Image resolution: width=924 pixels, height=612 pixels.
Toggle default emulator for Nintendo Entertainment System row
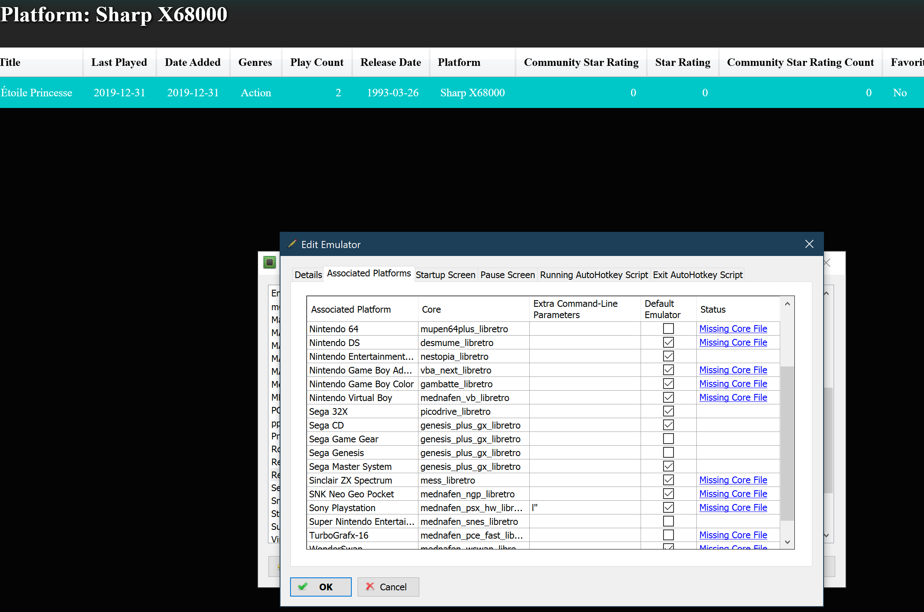coord(668,356)
